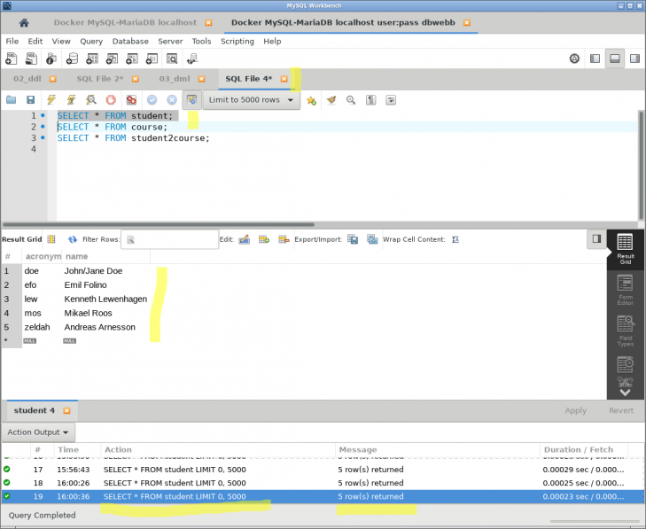Image resolution: width=646 pixels, height=529 pixels.
Task: Toggle auto-commit mode
Action: 192,100
